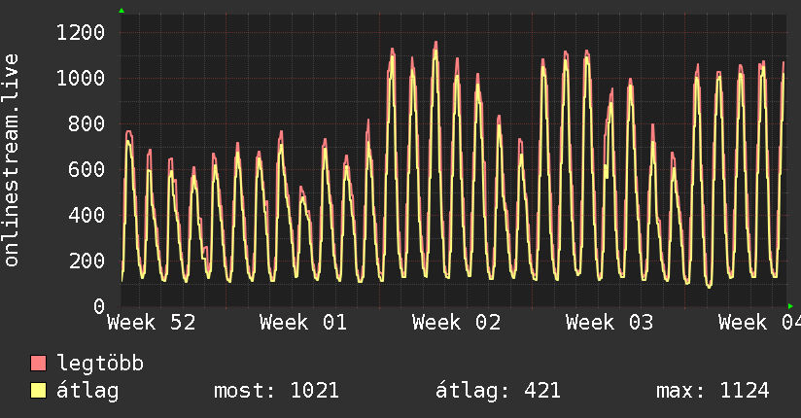The height and width of the screenshot is (418, 801).
Task: Select the 600 y-axis tick label
Action: pyautogui.click(x=86, y=169)
